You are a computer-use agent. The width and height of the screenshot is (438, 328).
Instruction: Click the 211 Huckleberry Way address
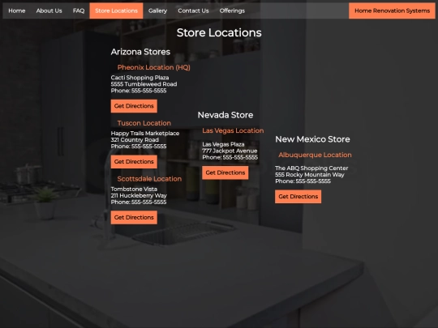click(139, 195)
